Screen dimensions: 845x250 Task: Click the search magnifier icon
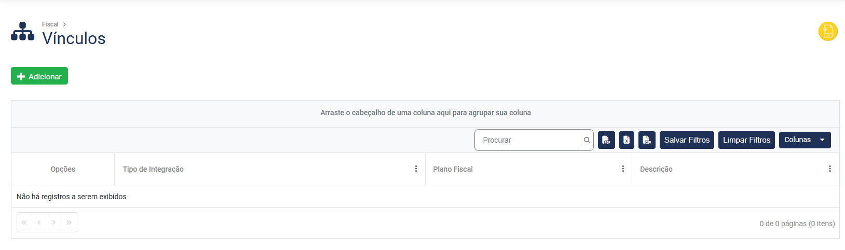(587, 140)
